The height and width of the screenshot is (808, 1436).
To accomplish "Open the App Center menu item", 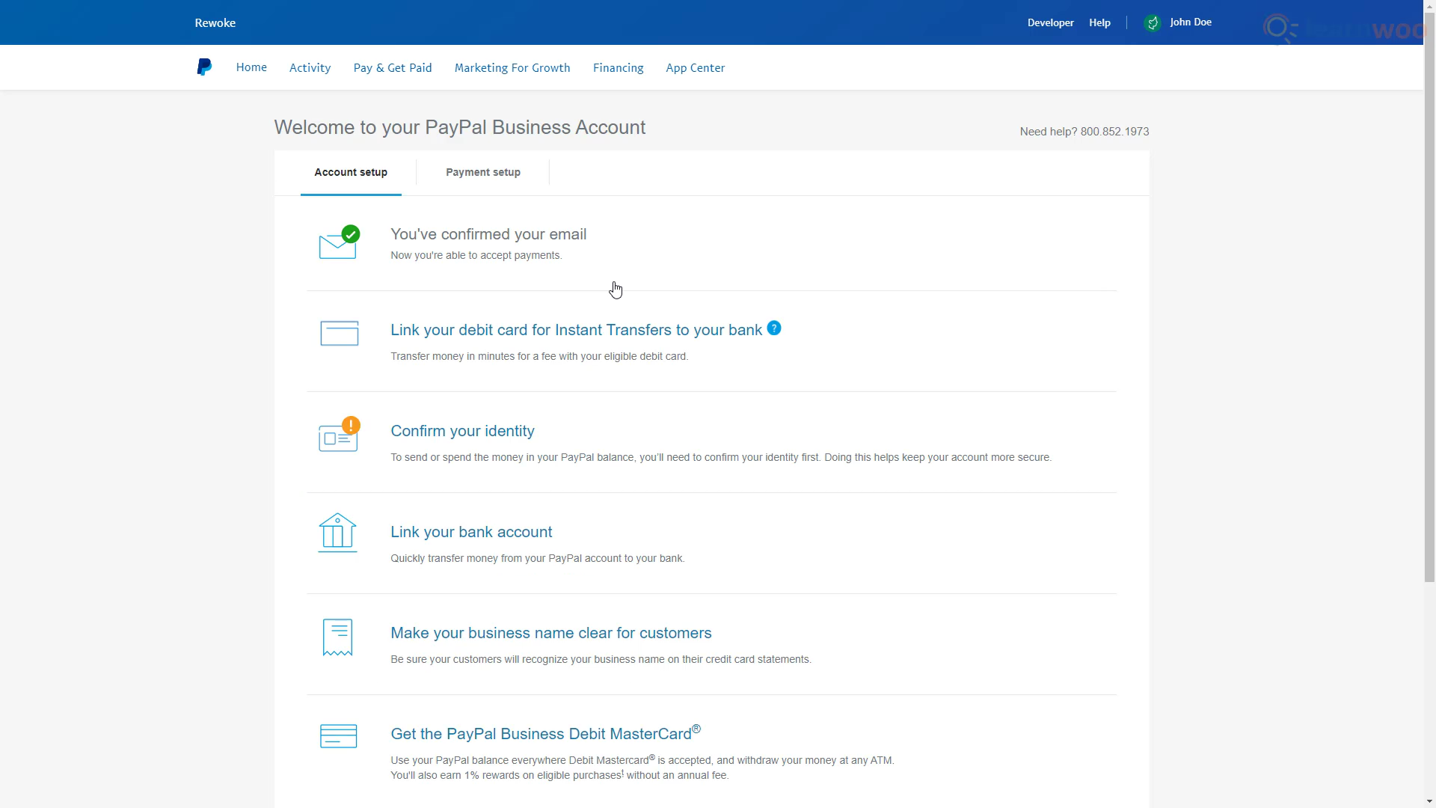I will [x=696, y=68].
